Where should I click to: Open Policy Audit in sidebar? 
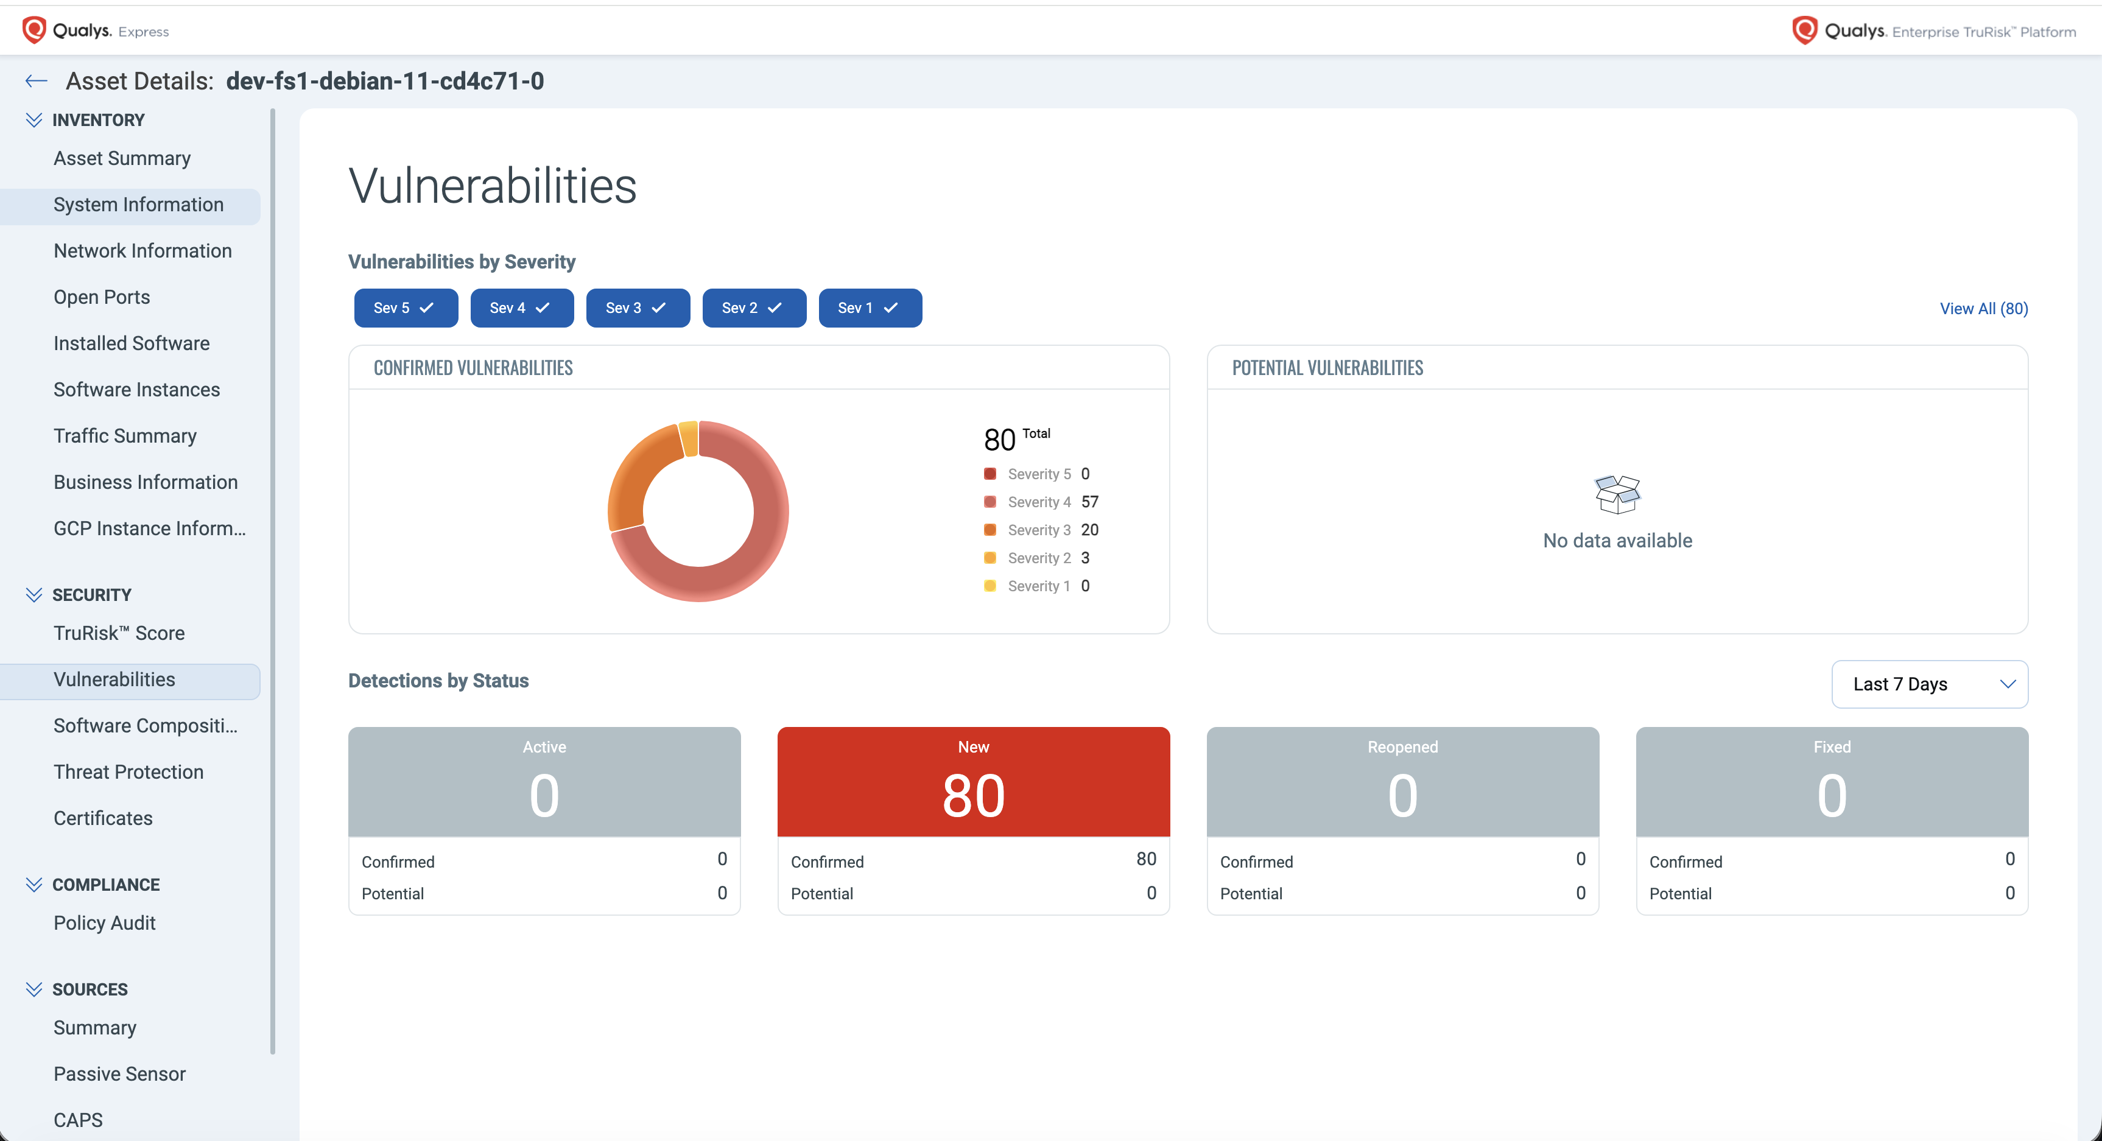point(105,923)
